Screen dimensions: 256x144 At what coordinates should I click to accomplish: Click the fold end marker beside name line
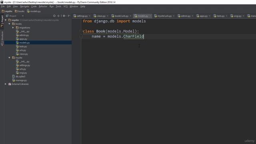pos(81,36)
